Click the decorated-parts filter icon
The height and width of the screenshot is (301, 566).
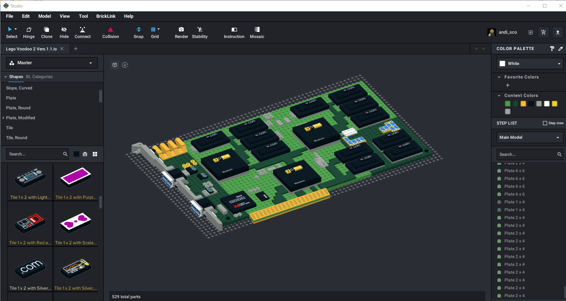(85, 154)
